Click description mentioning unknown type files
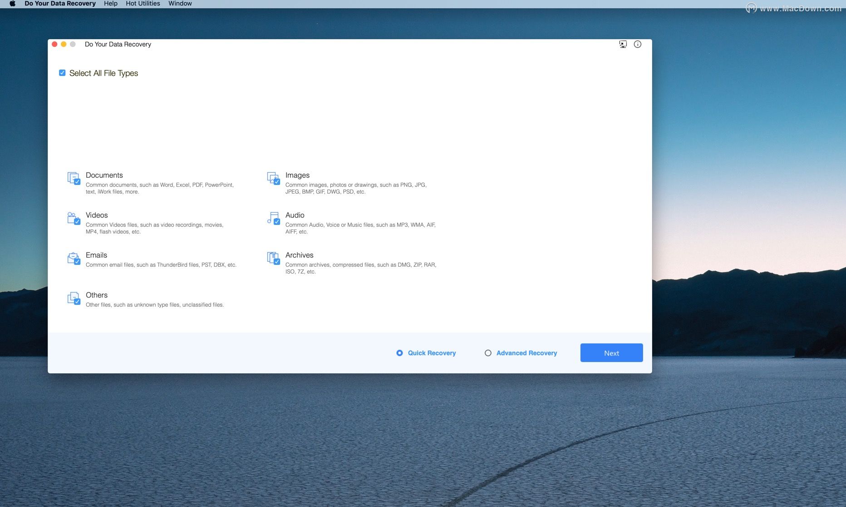 point(155,305)
